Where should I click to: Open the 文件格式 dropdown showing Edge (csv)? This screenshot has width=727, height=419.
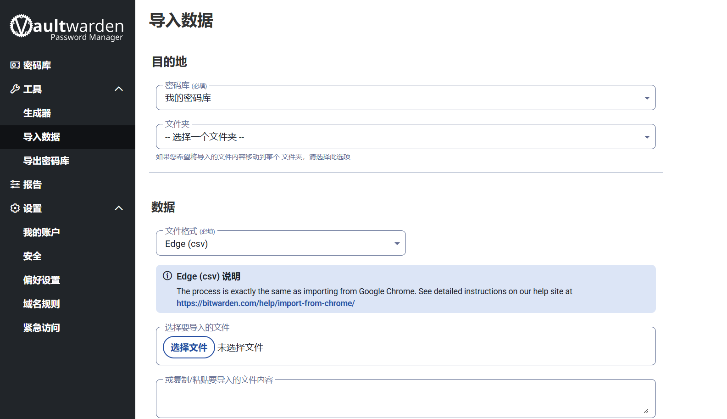281,244
